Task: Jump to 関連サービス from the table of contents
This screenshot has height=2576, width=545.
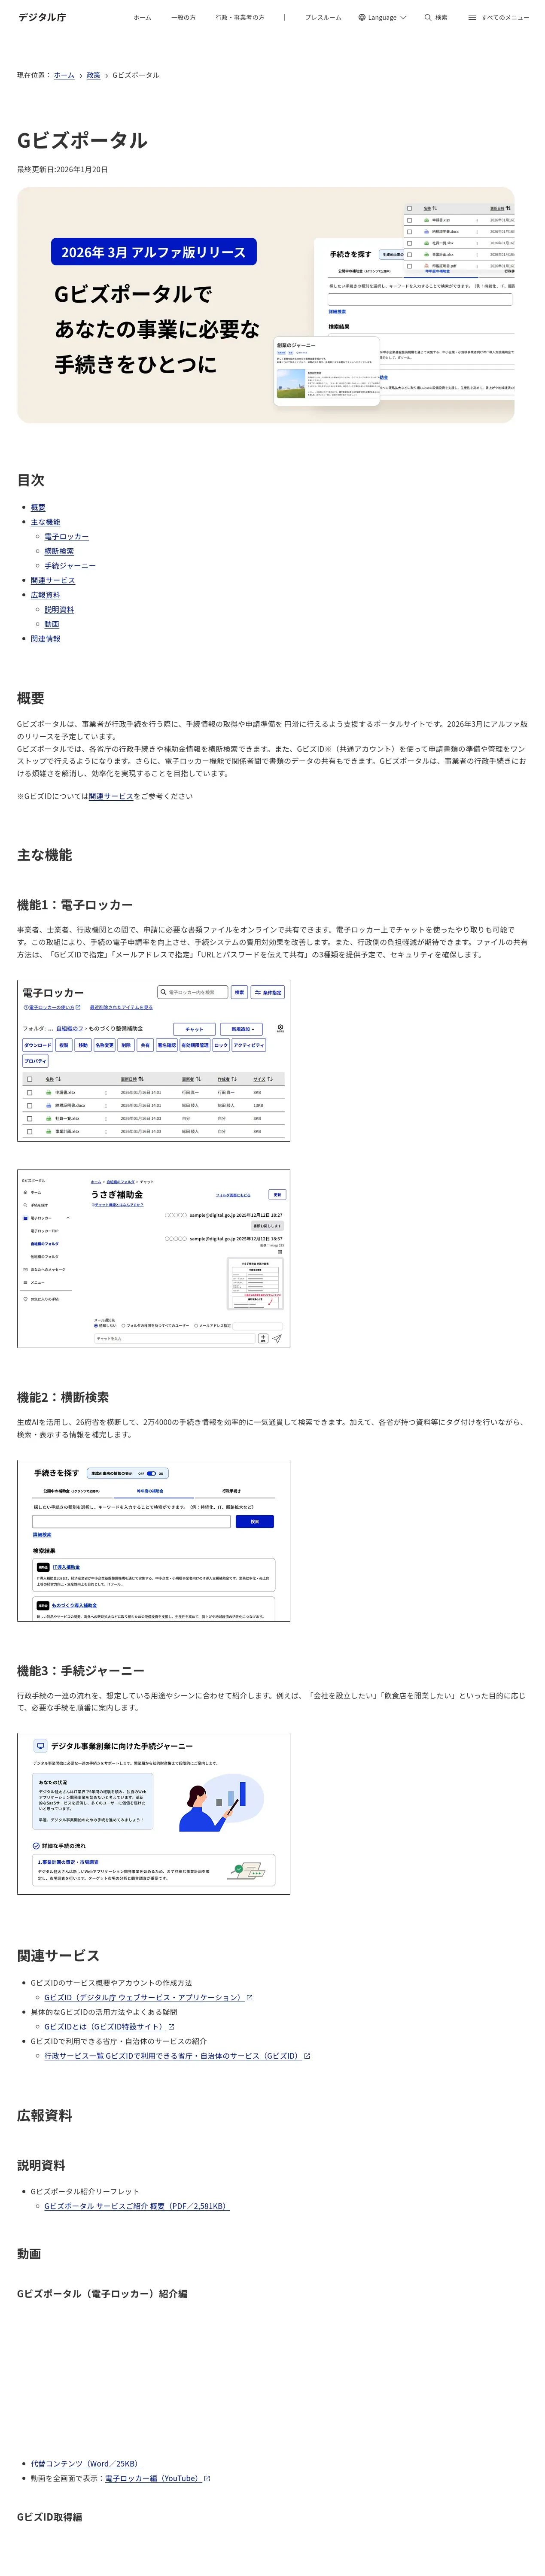Action: tap(53, 580)
